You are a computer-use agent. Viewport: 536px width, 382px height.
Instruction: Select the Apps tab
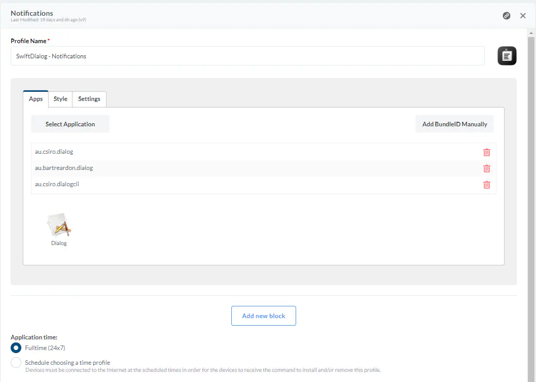coord(36,99)
